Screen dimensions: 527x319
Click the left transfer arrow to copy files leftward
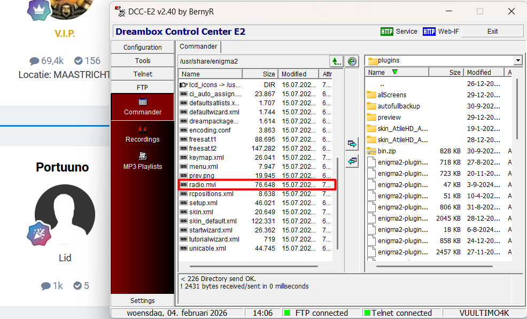(352, 161)
